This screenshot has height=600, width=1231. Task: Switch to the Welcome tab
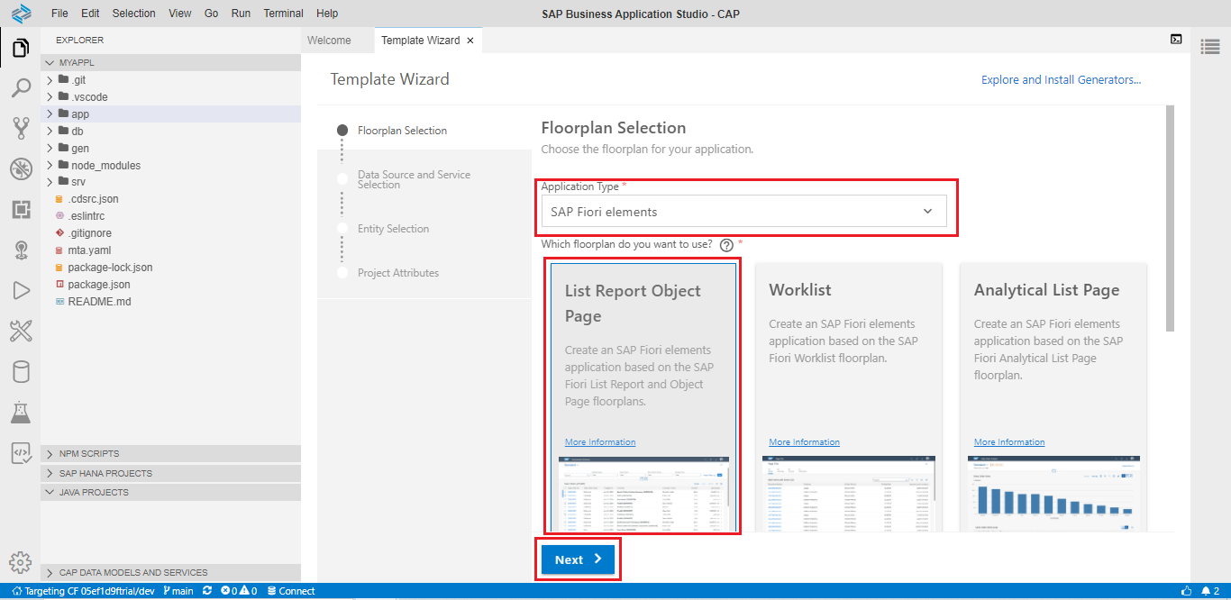click(329, 41)
